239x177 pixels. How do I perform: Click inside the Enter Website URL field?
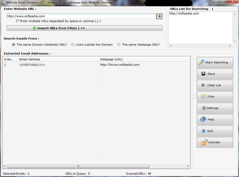81,16
